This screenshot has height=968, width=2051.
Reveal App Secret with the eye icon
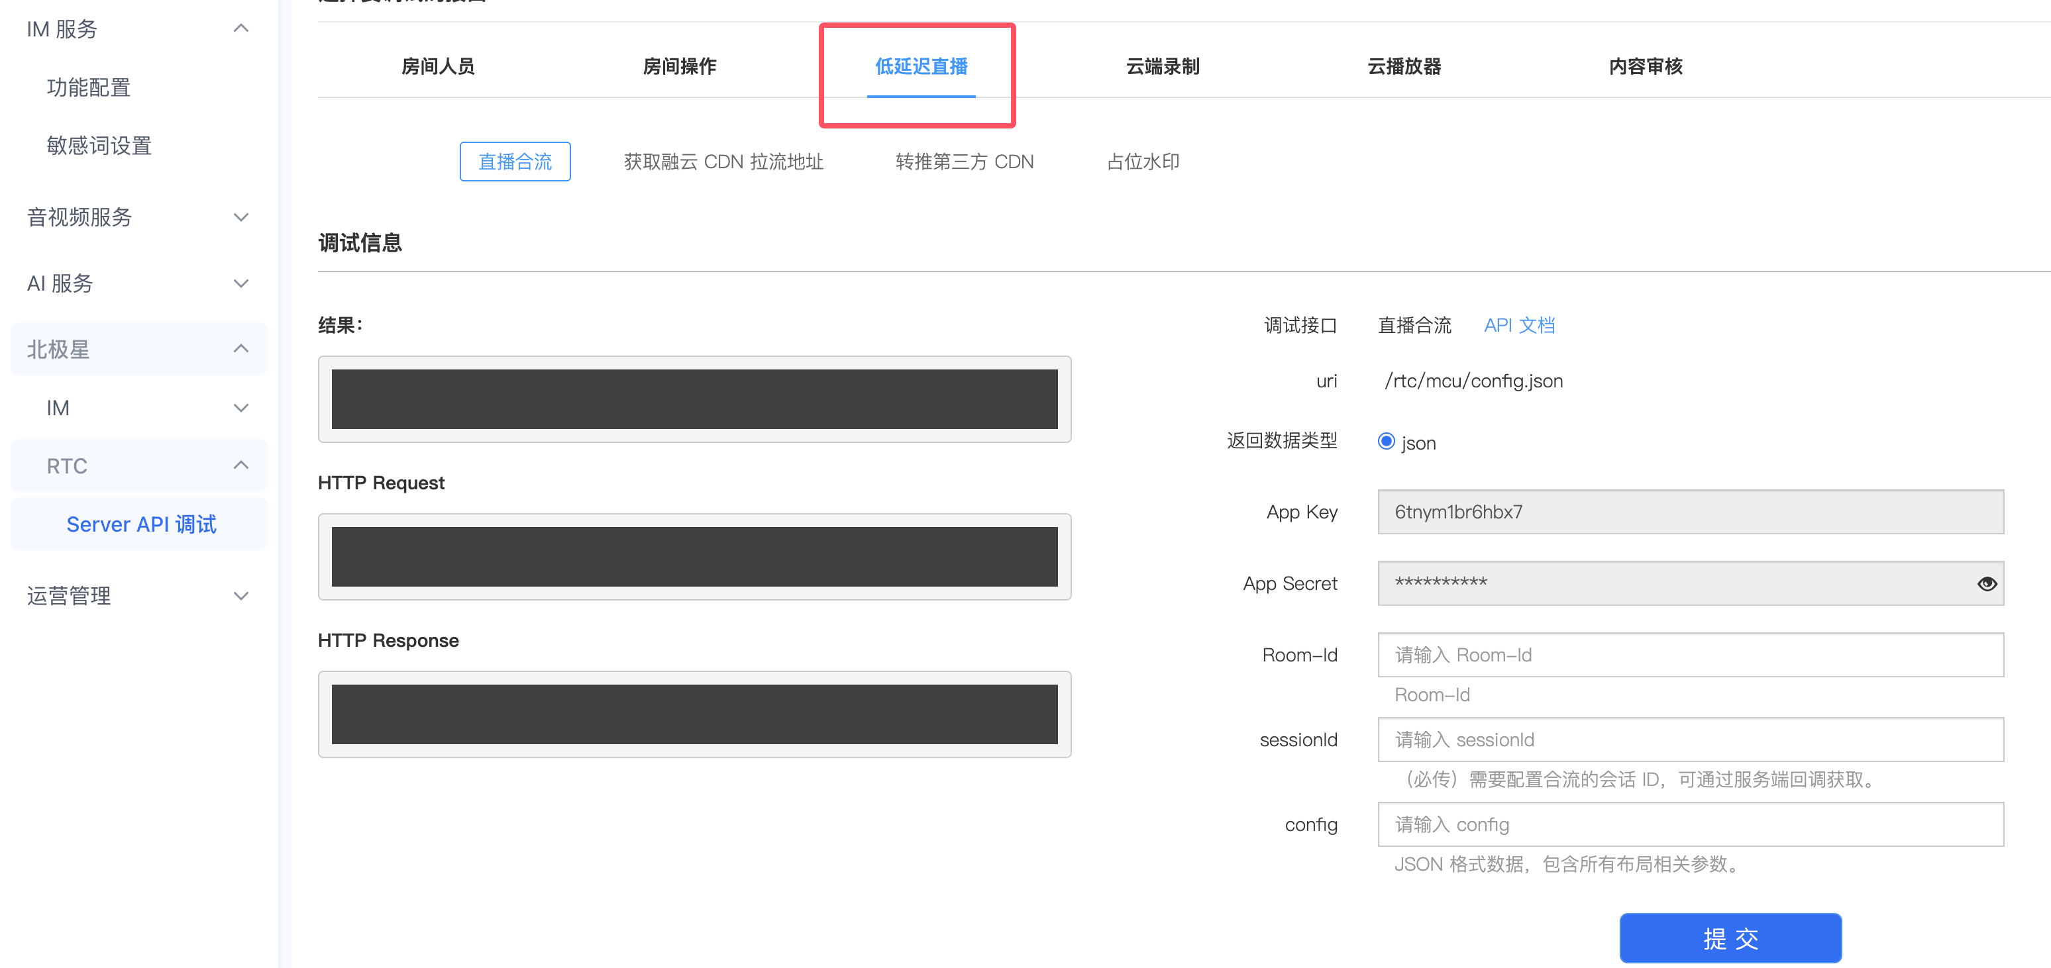1987,583
